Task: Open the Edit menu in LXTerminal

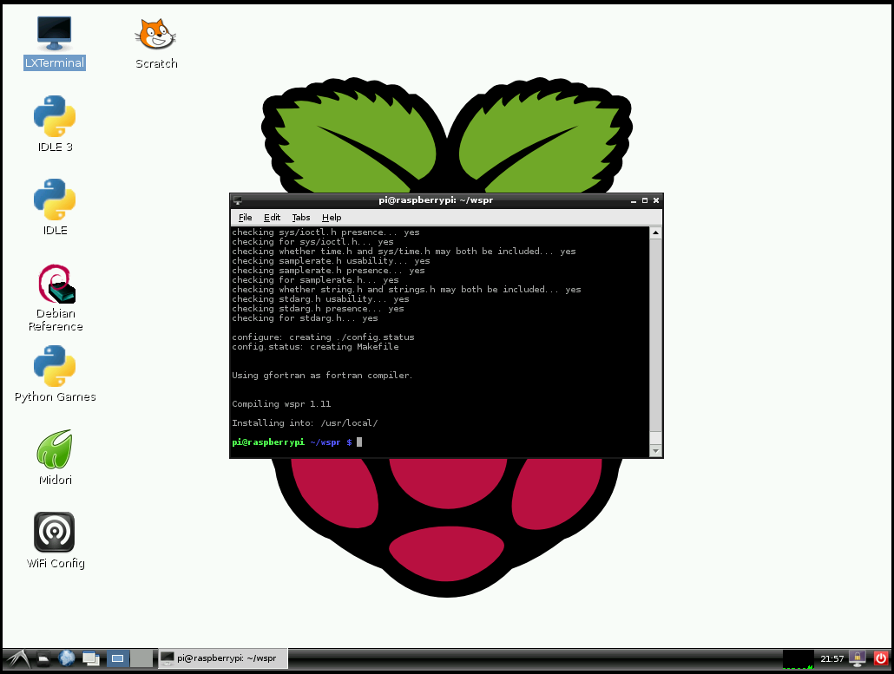Action: (x=272, y=217)
